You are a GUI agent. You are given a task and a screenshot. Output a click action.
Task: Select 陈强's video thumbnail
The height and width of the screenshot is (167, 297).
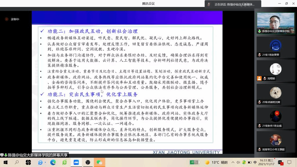point(276,21)
